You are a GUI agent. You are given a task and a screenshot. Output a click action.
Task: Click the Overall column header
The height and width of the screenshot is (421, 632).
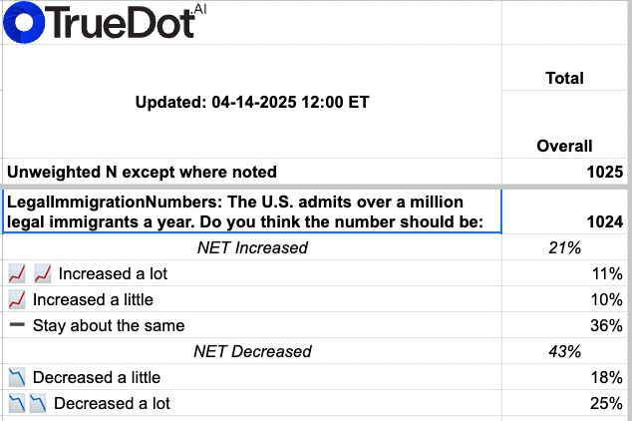(565, 146)
